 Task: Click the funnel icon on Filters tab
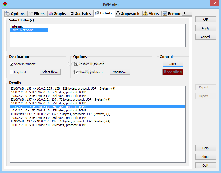(31, 14)
